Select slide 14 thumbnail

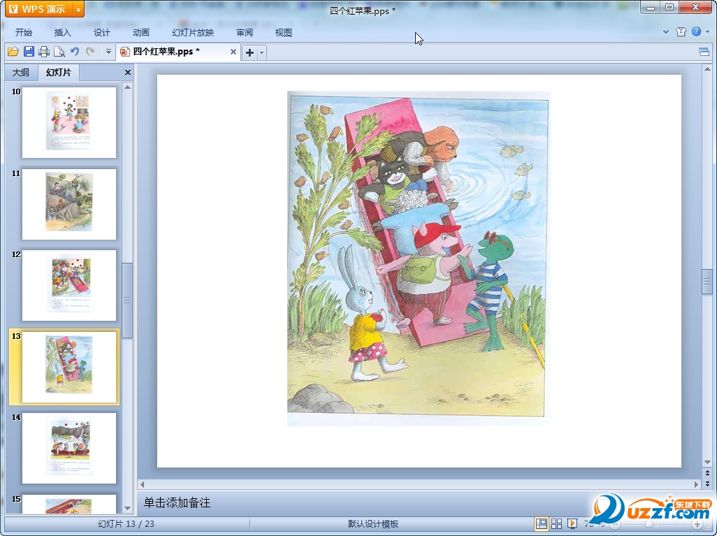click(x=69, y=448)
